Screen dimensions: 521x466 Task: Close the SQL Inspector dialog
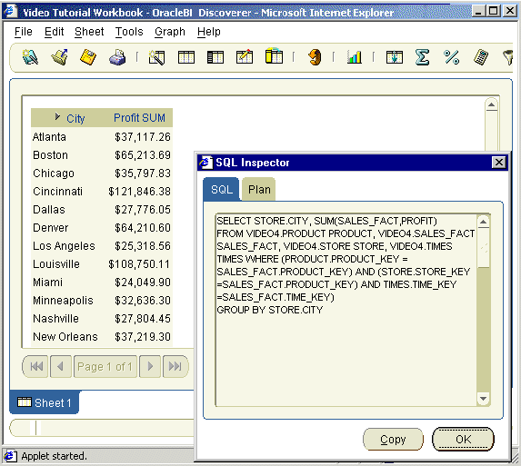(x=499, y=163)
